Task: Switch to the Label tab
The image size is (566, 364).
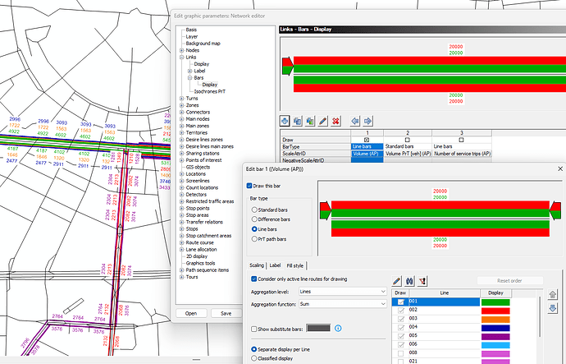Action: tap(275, 265)
